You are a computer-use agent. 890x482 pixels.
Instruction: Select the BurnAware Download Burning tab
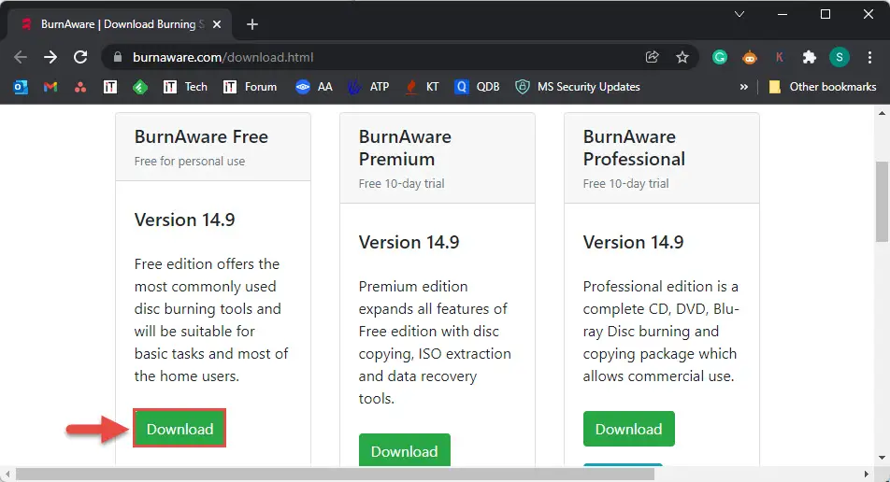(x=121, y=24)
